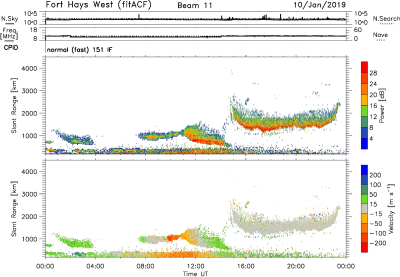400x277 pixels.
Task: Click the "CPID" row label
Action: [11, 47]
